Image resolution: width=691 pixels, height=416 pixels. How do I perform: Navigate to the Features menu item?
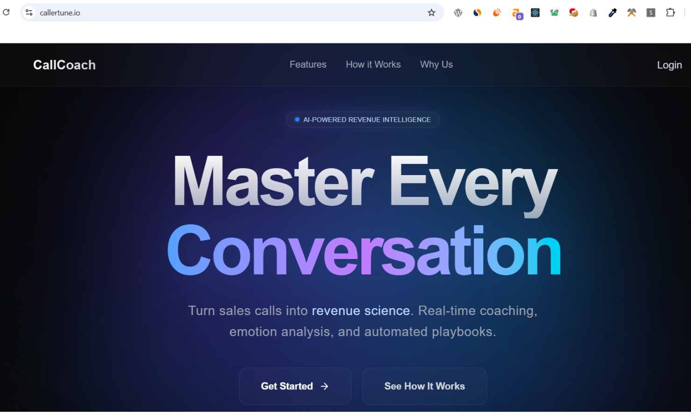[x=308, y=64]
